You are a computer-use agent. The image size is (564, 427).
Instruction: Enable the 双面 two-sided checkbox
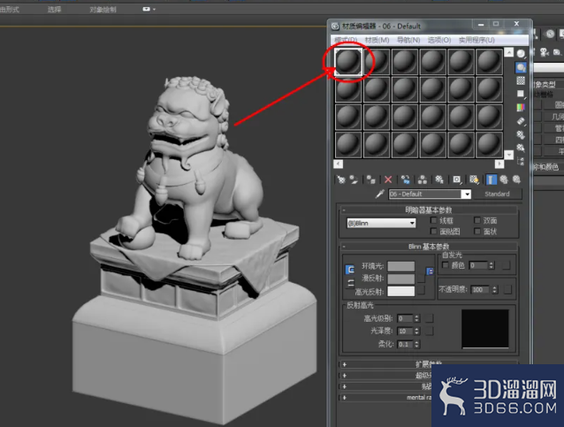pyautogui.click(x=477, y=220)
